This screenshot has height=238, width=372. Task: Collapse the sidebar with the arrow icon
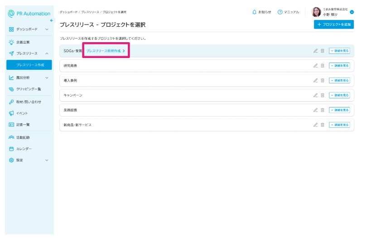click(51, 21)
